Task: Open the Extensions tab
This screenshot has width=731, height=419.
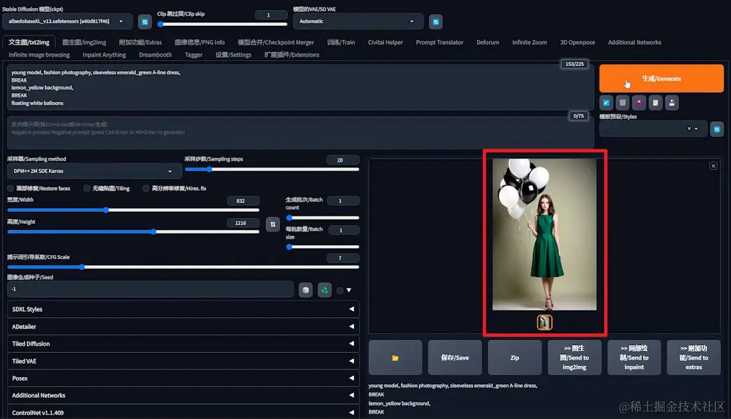Action: click(292, 55)
